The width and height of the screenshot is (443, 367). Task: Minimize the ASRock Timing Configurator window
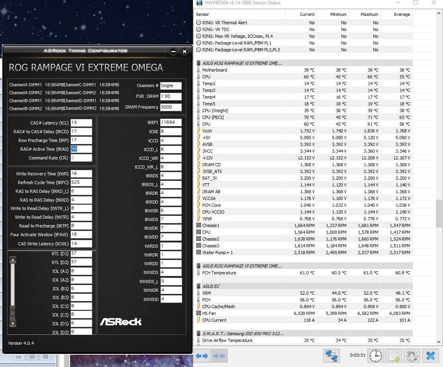(174, 52)
